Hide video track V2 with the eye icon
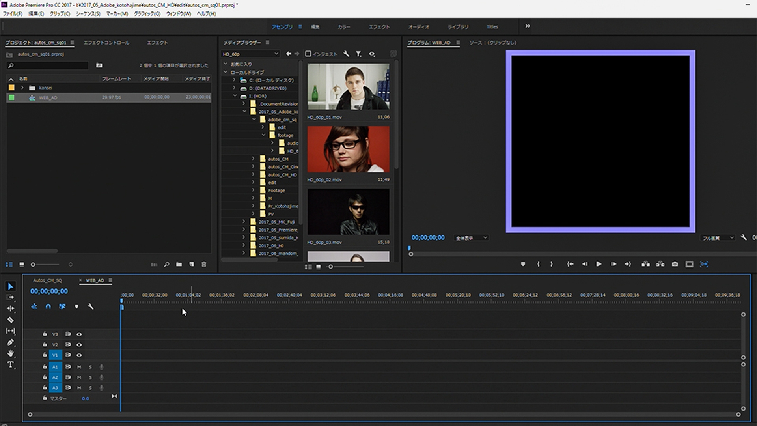 pos(79,344)
